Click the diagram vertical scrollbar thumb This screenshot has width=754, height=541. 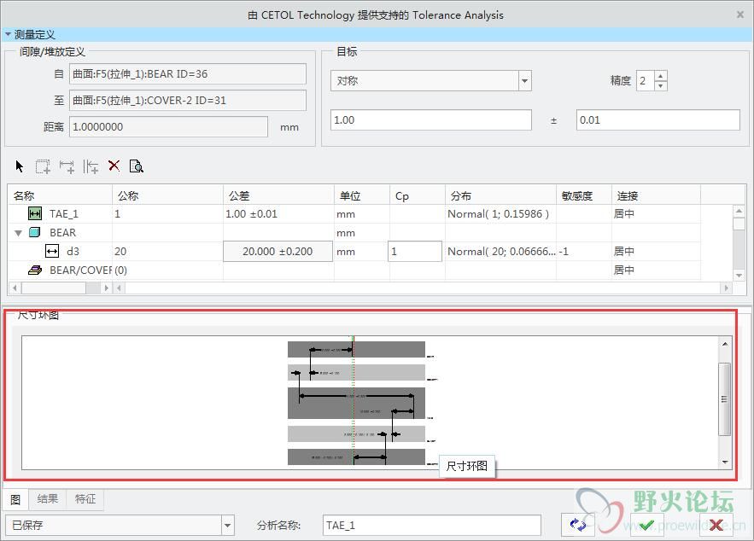(724, 399)
